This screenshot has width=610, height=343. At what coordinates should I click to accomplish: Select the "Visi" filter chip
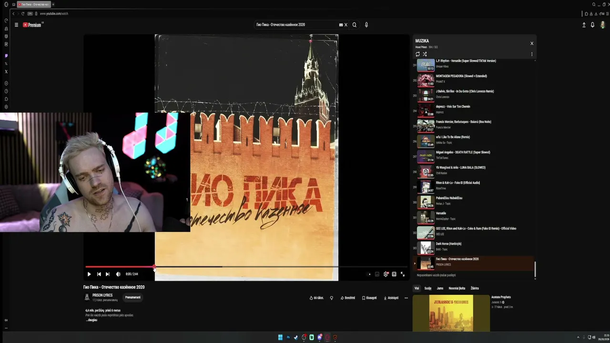pos(417,288)
